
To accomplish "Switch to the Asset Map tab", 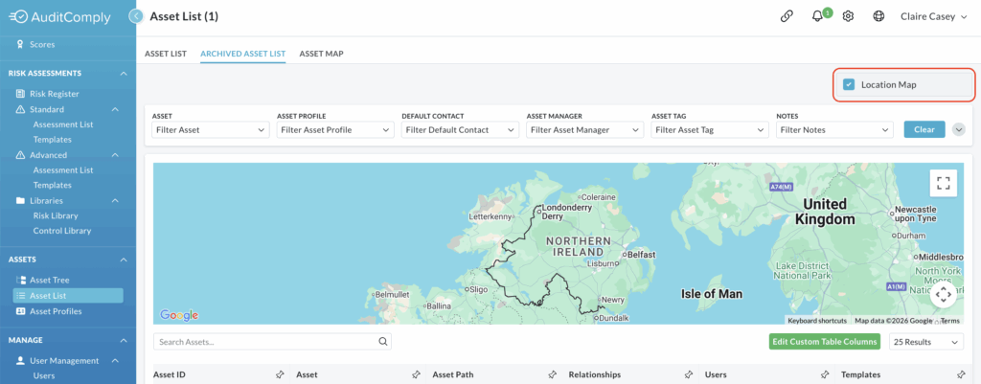I will pos(321,54).
